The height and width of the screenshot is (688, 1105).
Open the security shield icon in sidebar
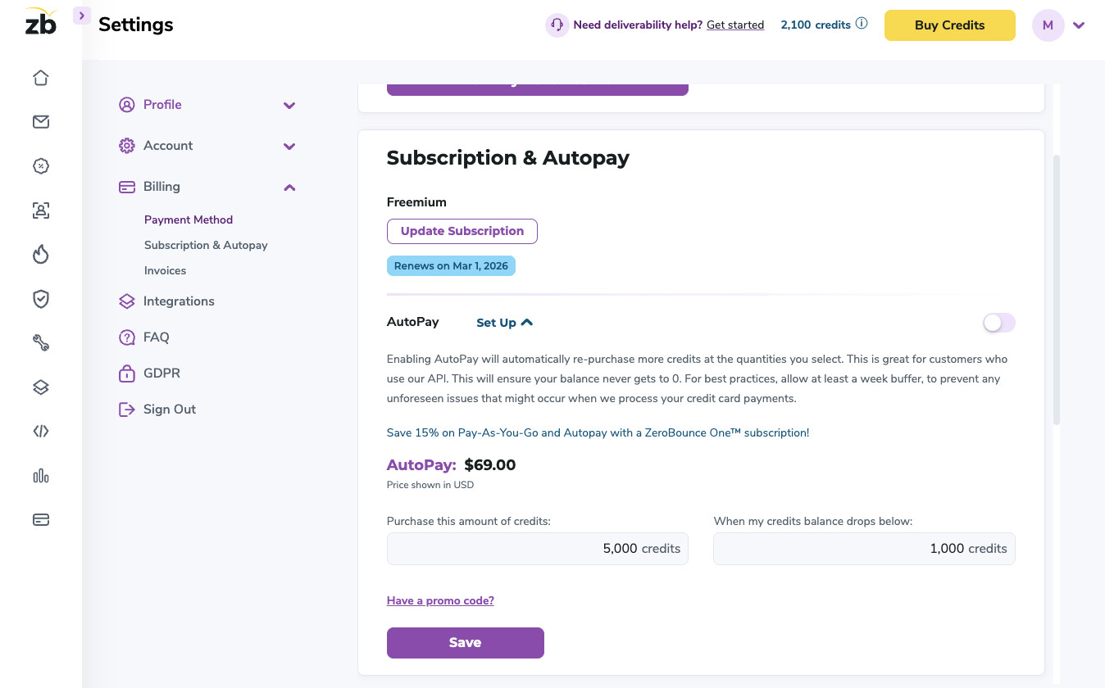40,299
